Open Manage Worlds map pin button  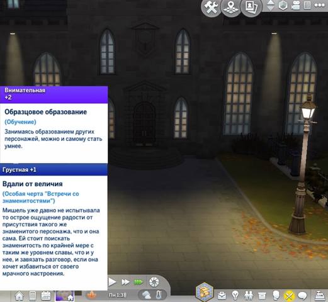(231, 7)
